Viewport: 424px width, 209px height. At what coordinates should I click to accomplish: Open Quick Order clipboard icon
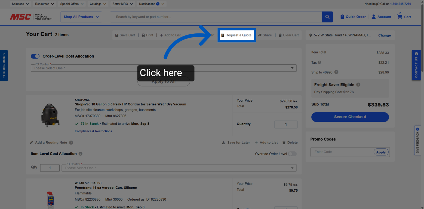pos(342,17)
